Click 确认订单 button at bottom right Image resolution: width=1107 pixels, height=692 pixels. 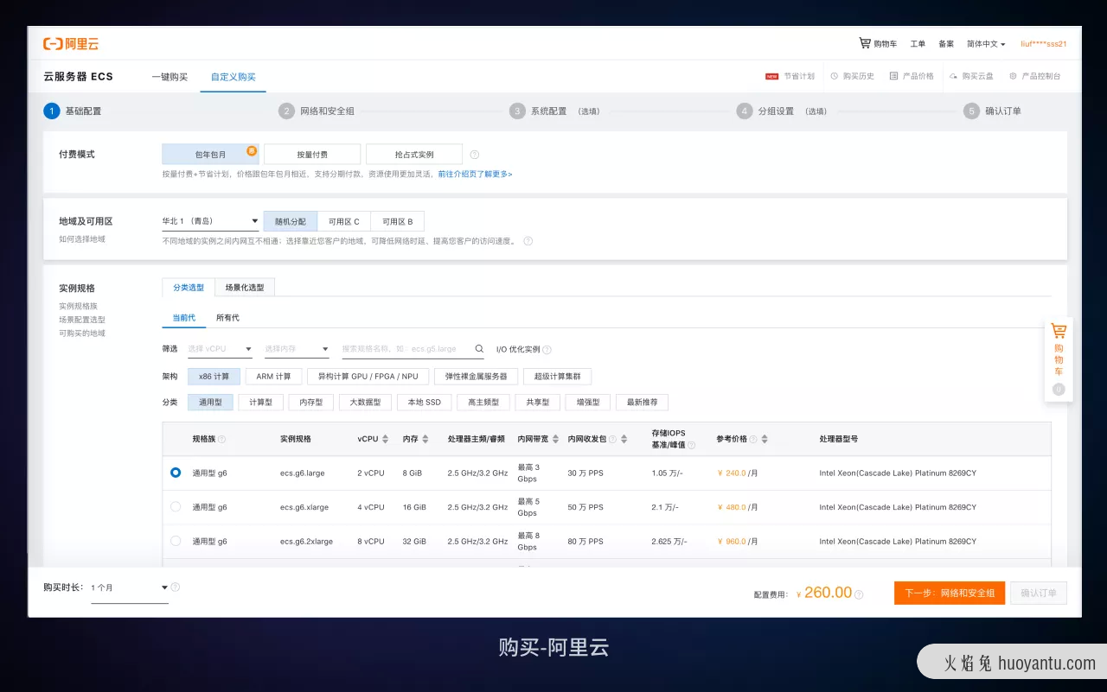coord(1039,593)
